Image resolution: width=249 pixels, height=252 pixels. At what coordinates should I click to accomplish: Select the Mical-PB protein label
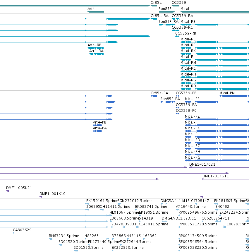192,99
